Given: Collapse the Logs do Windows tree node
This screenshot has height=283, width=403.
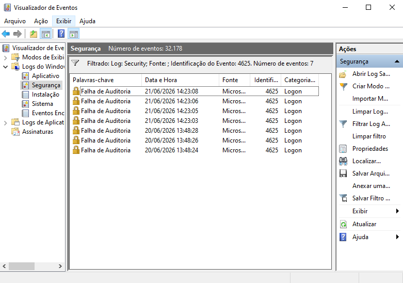Looking at the screenshot, I should pyautogui.click(x=5, y=67).
